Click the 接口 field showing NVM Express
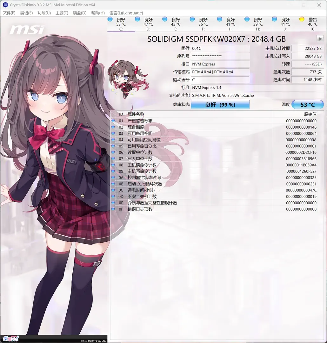This screenshot has width=327, height=343. click(x=220, y=64)
